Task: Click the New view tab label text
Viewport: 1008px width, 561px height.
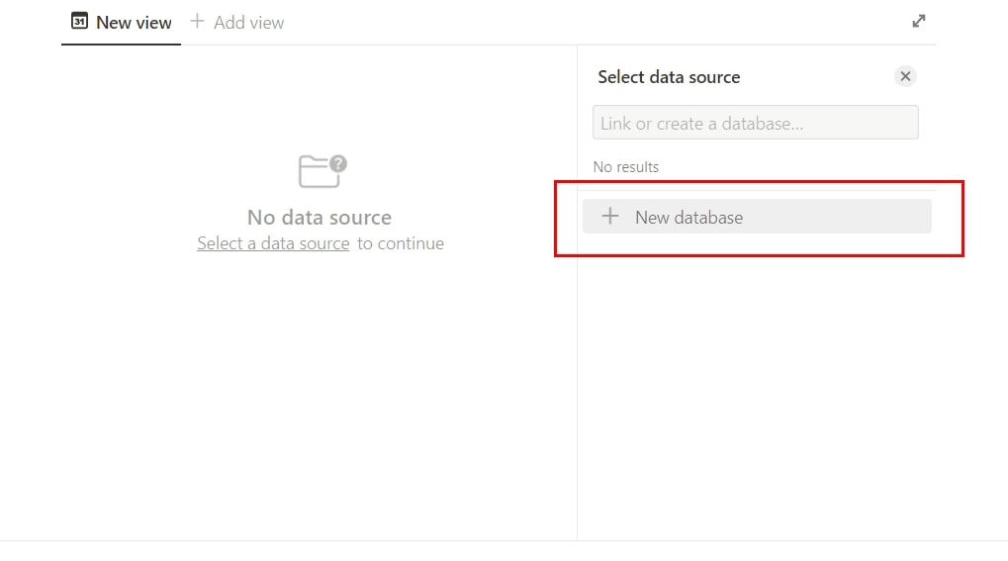Action: (134, 23)
